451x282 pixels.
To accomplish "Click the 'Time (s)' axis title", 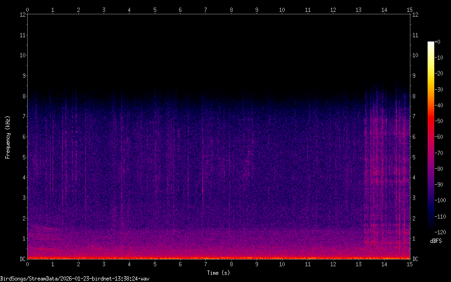I will pos(218,273).
